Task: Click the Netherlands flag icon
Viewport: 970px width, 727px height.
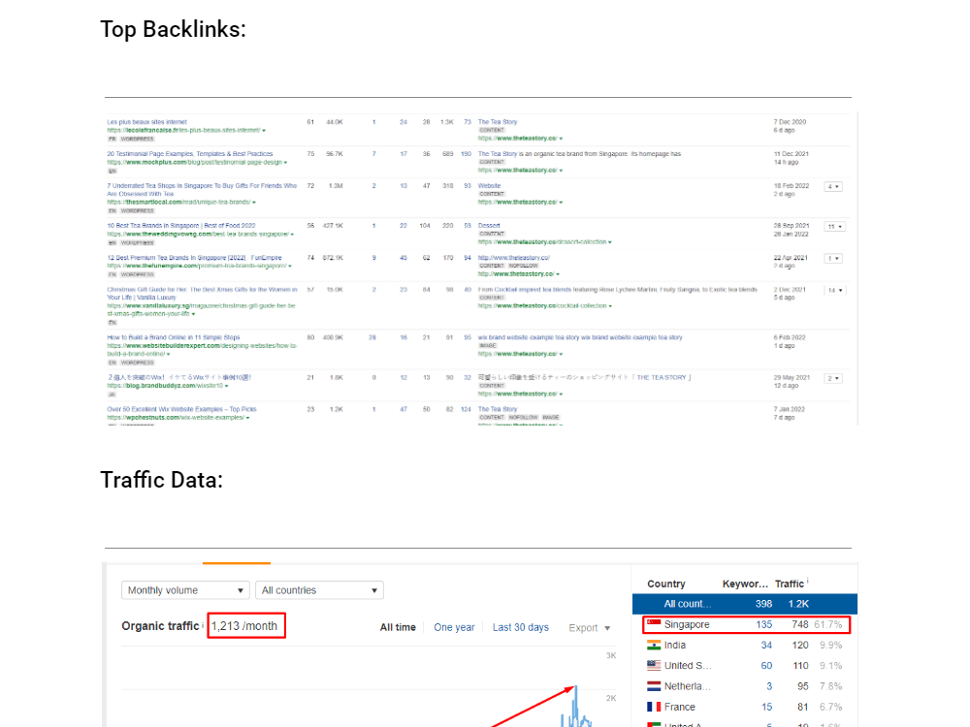Action: (x=653, y=686)
